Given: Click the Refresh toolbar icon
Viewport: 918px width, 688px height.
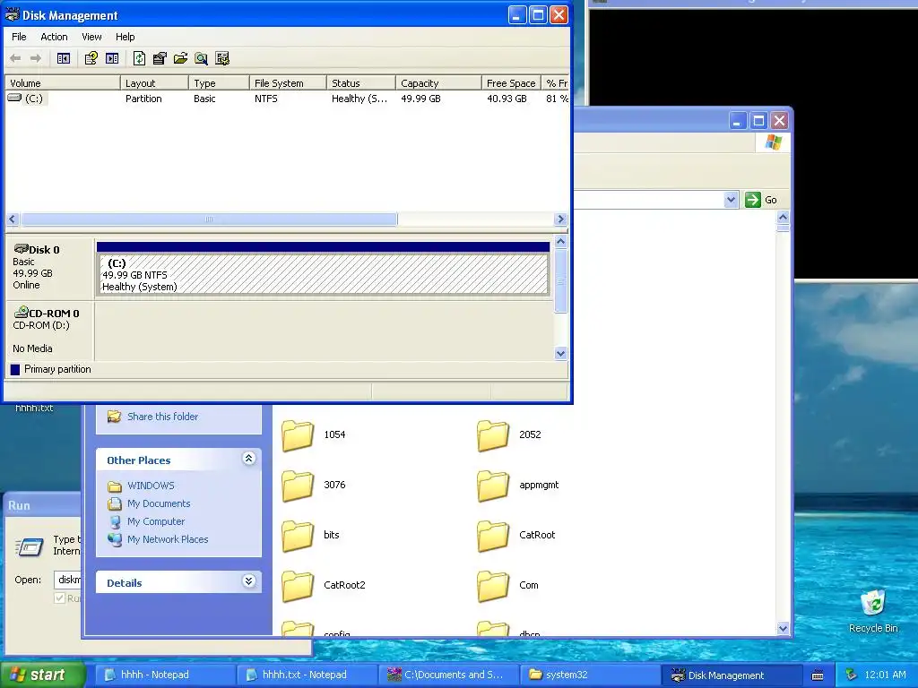Looking at the screenshot, I should (139, 58).
